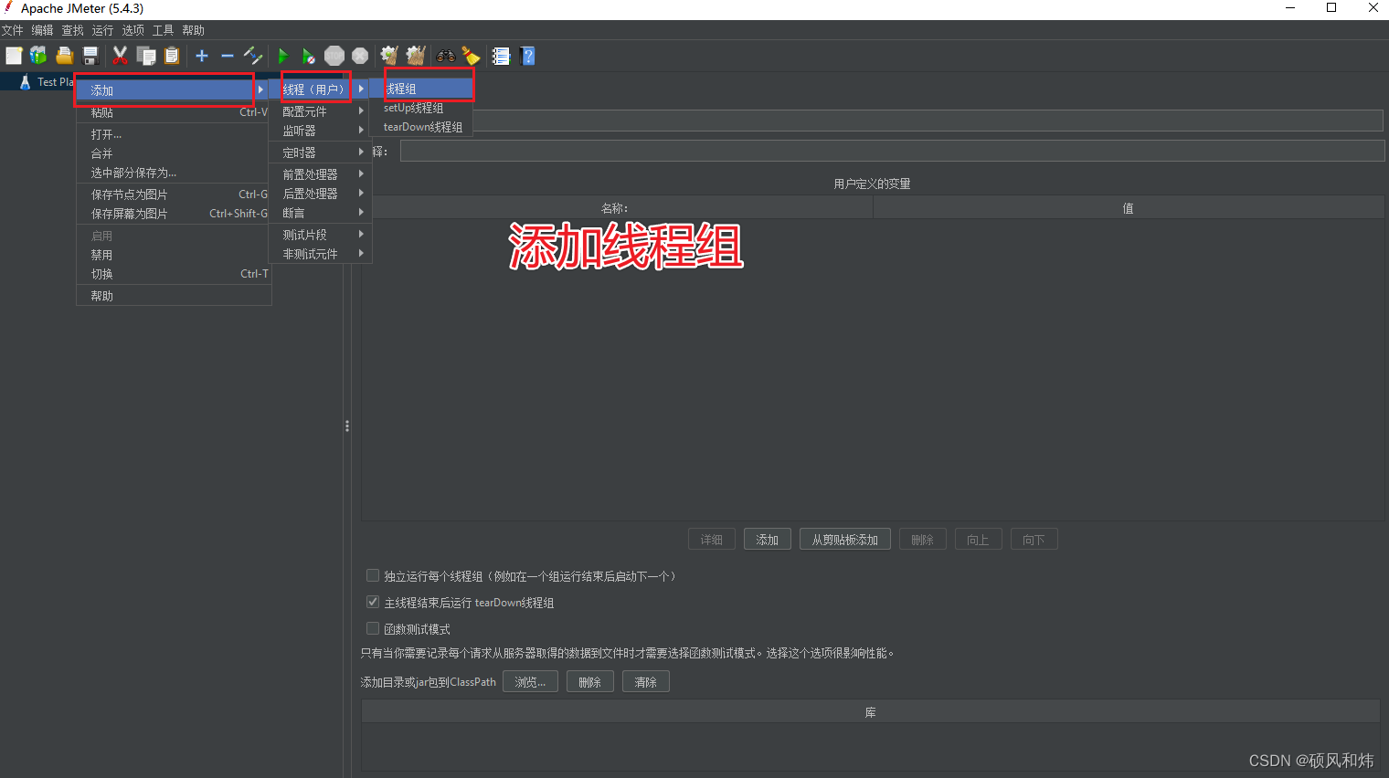Expand 监听器 submenu
The height and width of the screenshot is (778, 1389).
coord(320,131)
